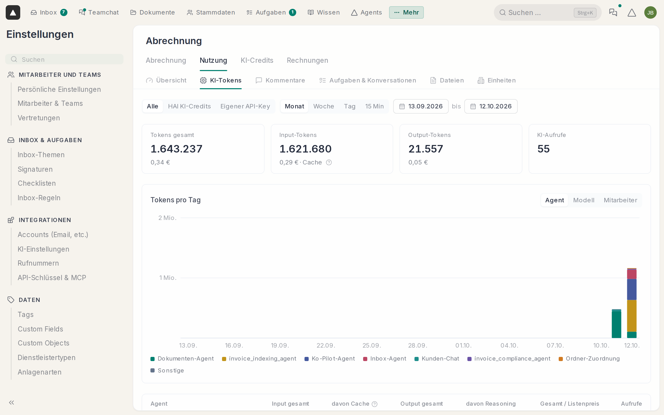Viewport: 664px width, 415px height.
Task: Click the Mitarbeiter und Teams section icon
Action: tap(11, 75)
